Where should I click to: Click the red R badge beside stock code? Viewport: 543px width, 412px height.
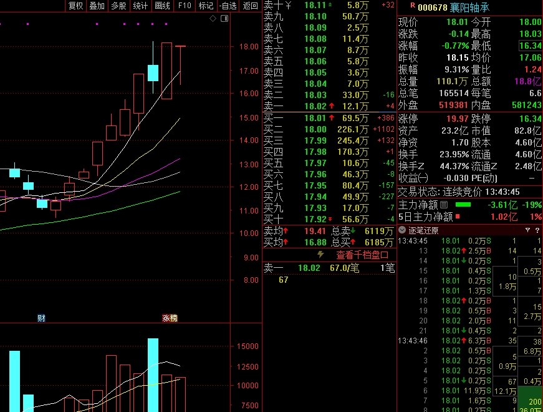(x=412, y=6)
